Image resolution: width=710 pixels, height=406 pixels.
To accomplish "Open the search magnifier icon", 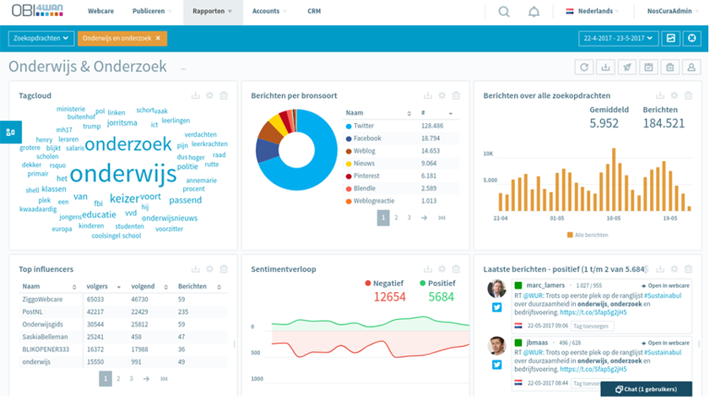I will coord(503,11).
